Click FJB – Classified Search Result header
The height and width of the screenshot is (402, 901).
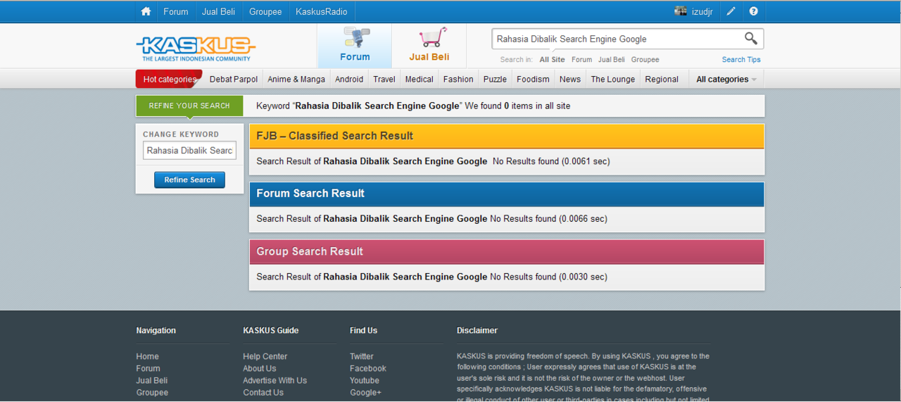point(507,136)
